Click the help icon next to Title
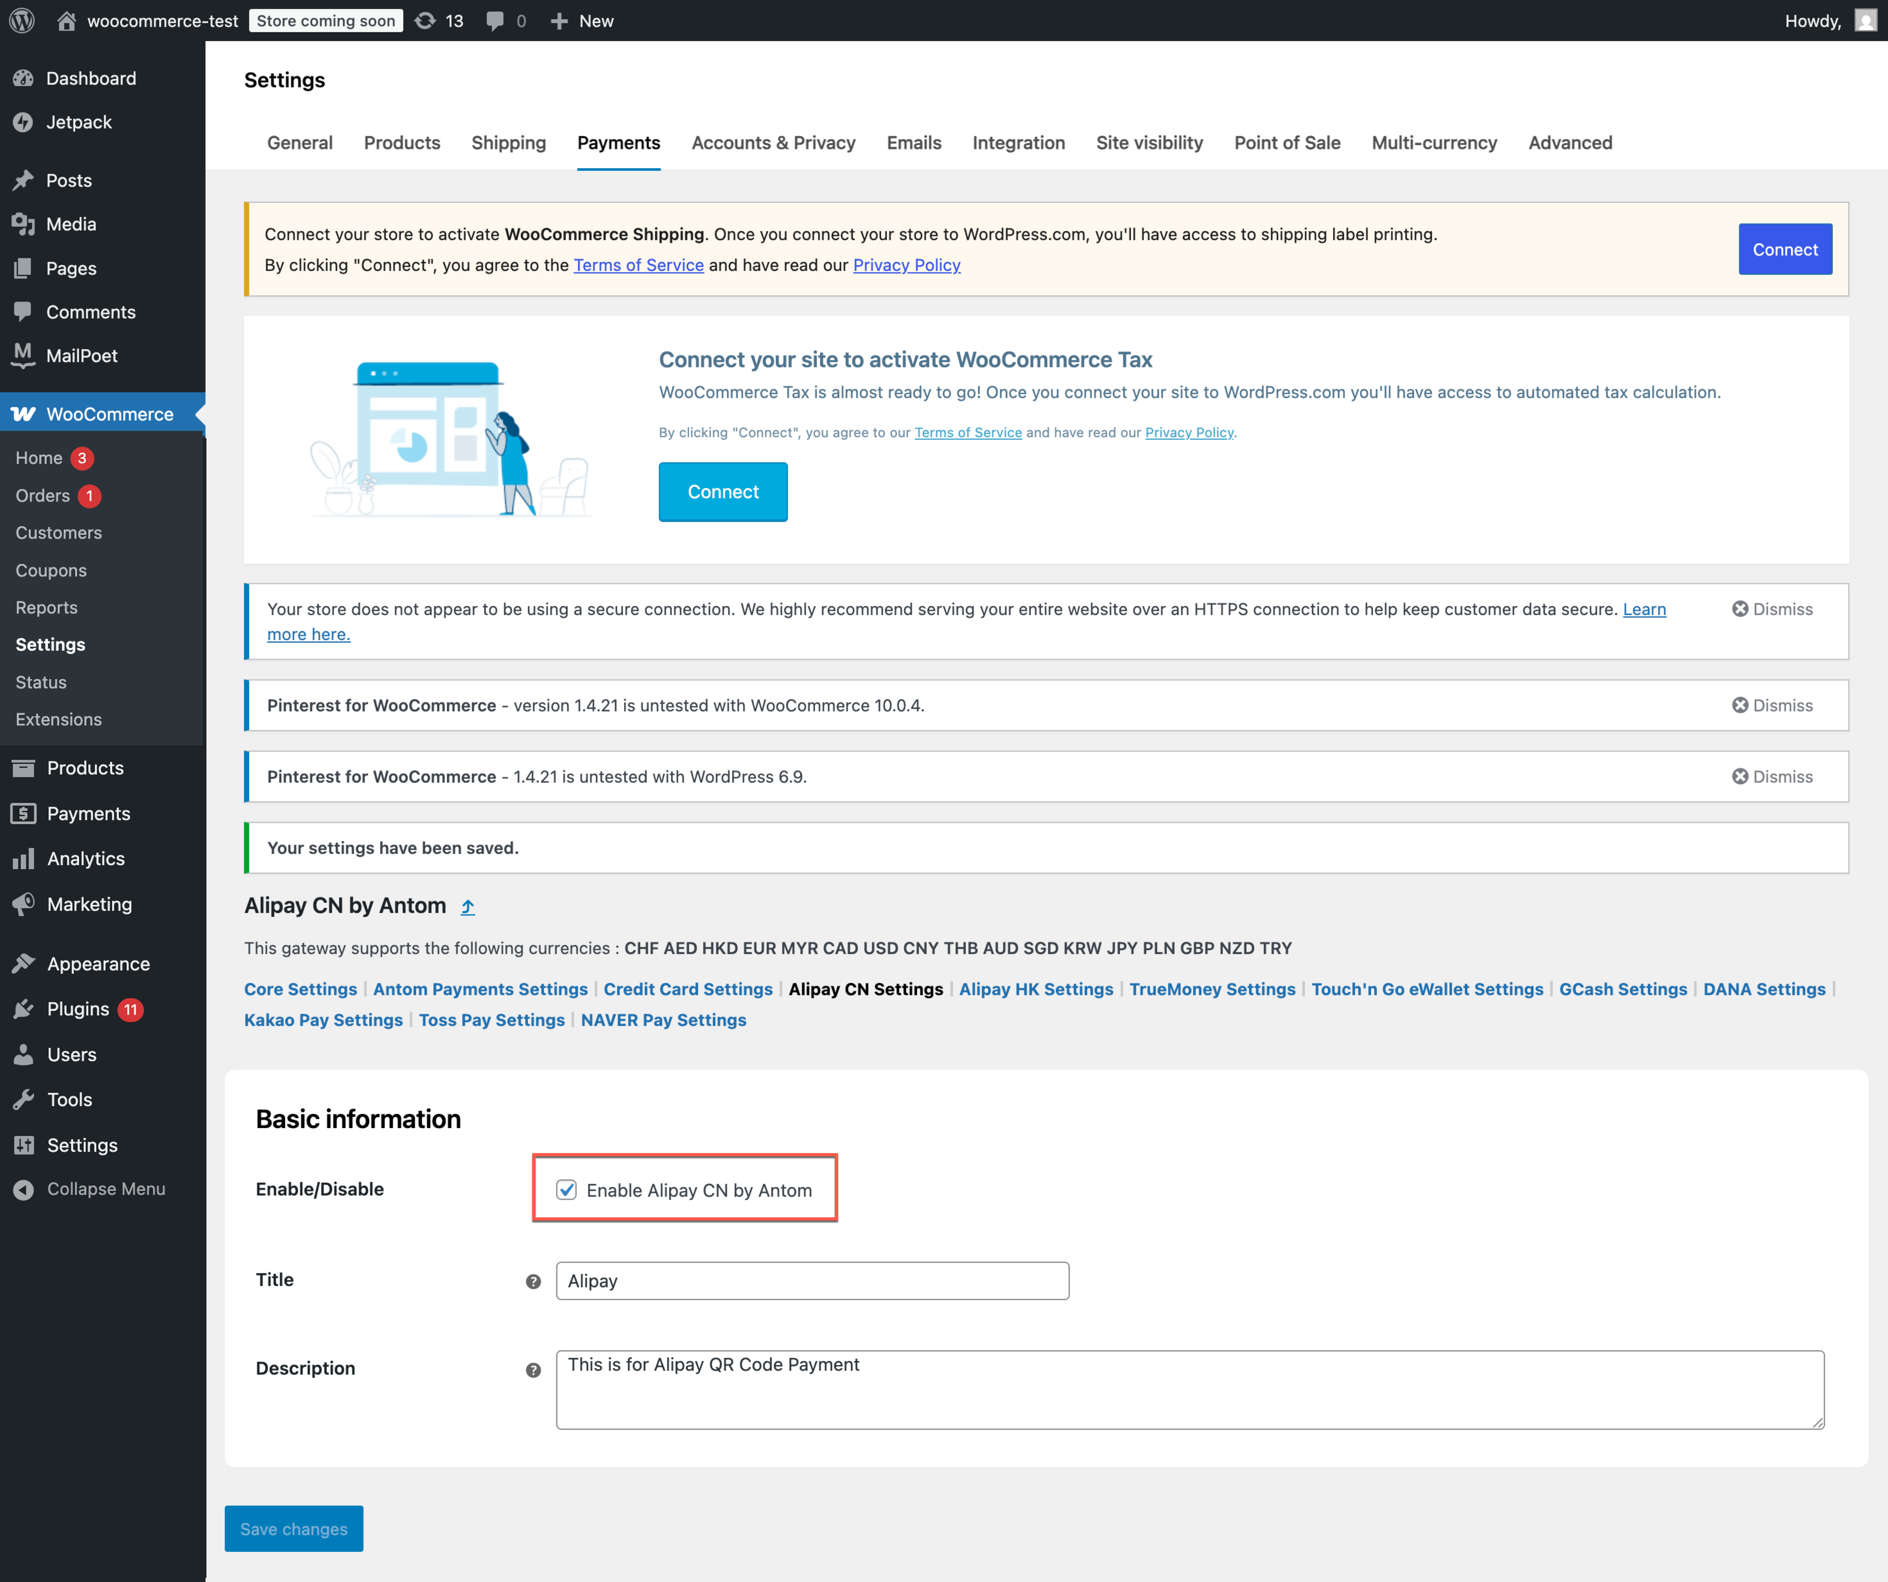 [x=533, y=1282]
